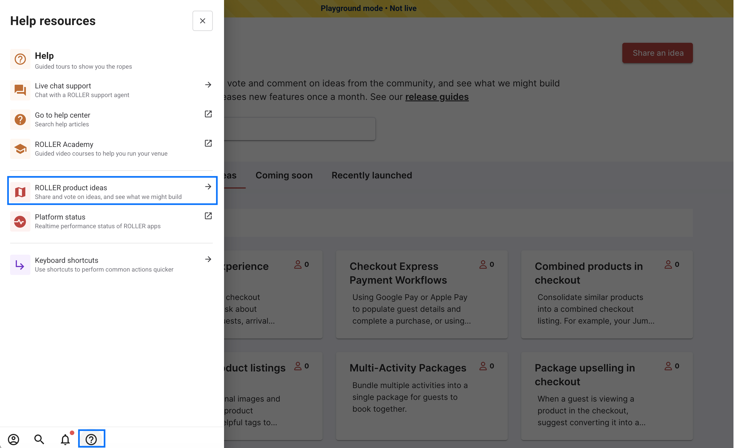Select Go to help center

111,120
